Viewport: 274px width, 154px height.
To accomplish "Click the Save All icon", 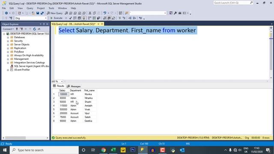I will (x=42, y=13).
